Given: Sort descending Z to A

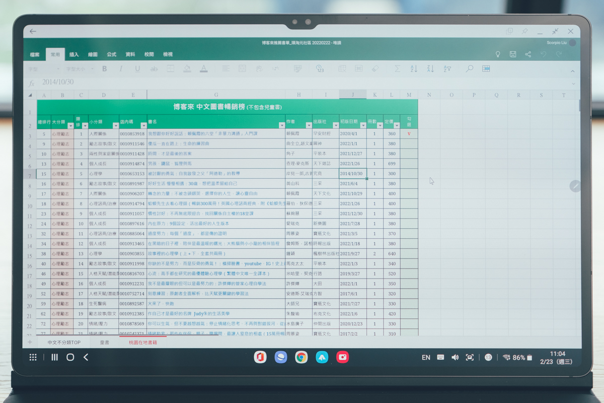Looking at the screenshot, I should tap(430, 69).
